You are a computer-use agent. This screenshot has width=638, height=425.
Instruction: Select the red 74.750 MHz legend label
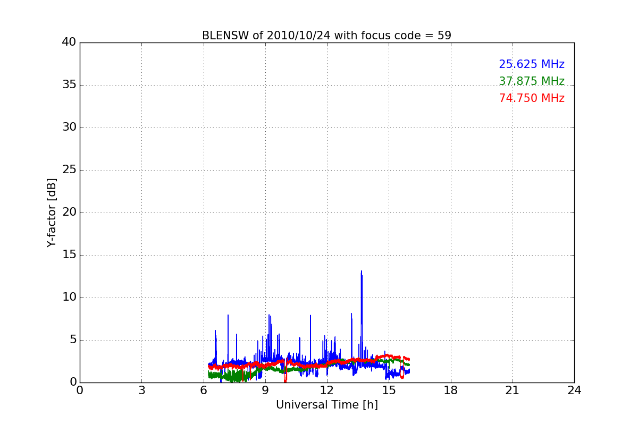tap(532, 98)
